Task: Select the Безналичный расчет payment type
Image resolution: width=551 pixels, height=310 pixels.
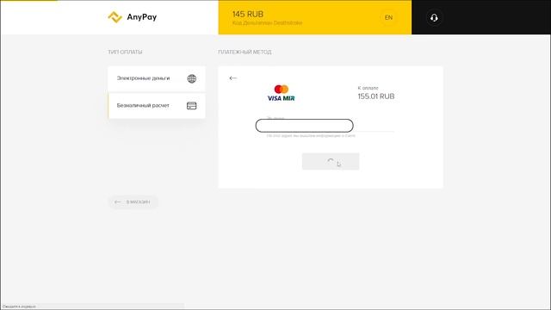Action: coord(157,105)
